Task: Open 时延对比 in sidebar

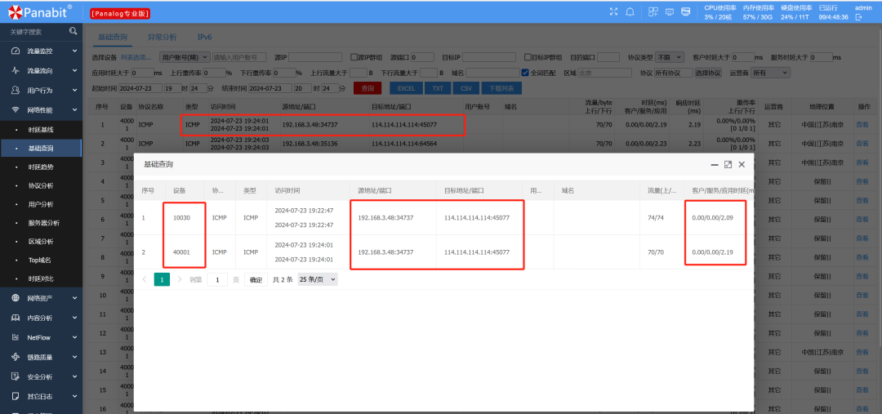Action: [x=41, y=279]
